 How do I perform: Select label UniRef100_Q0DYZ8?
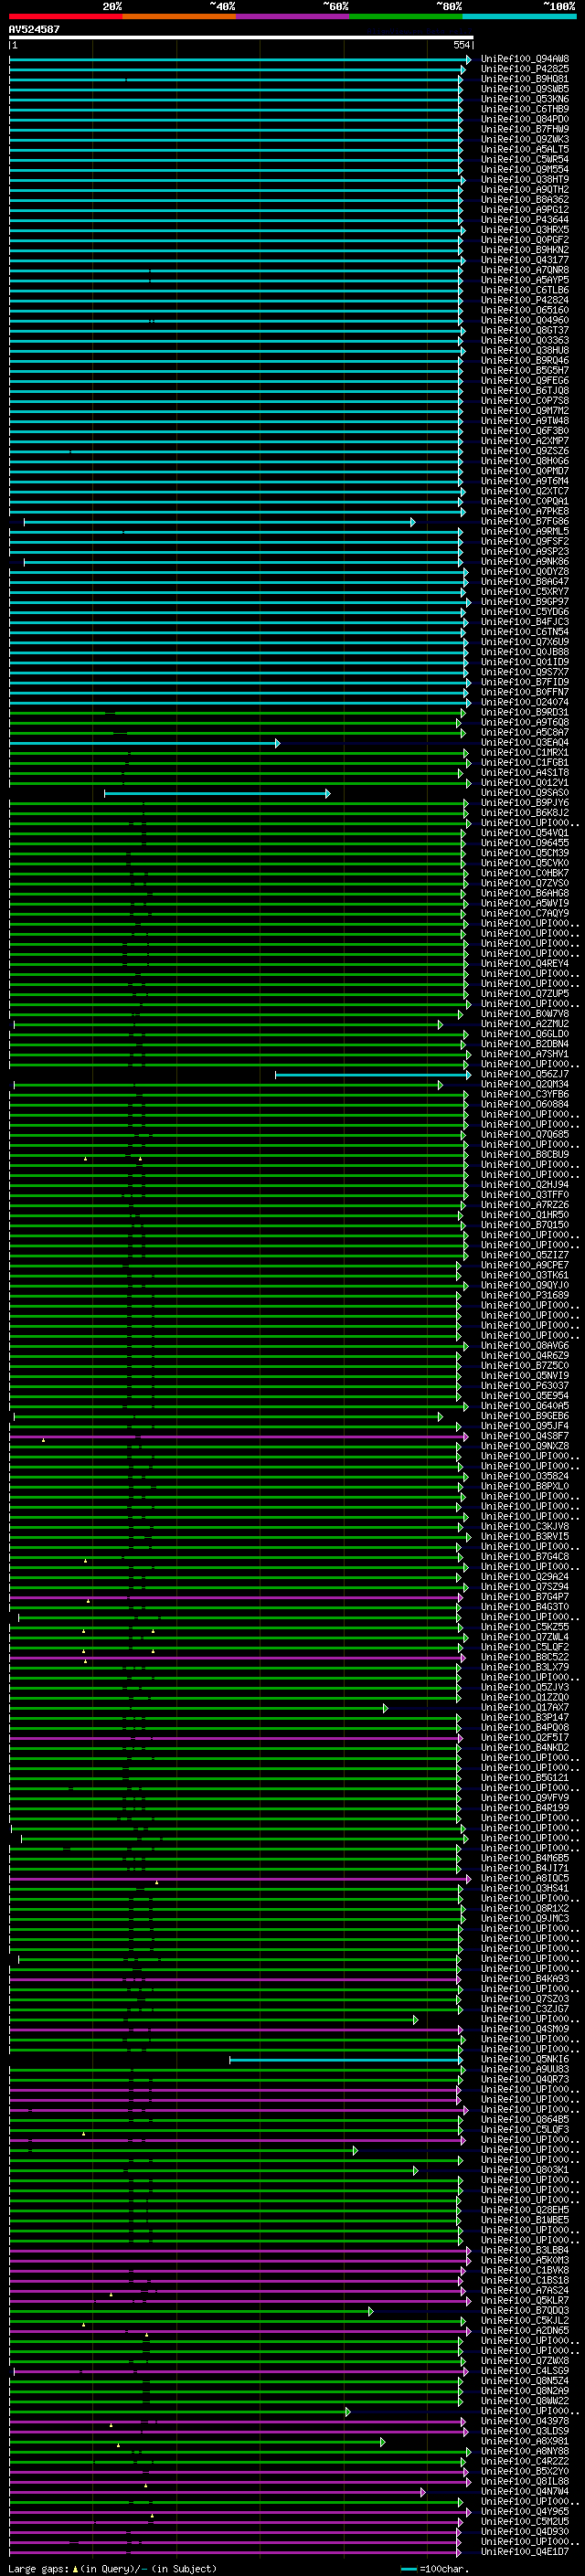point(525,572)
